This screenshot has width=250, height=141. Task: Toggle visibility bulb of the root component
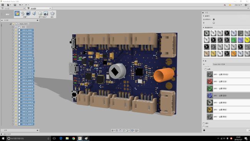coord(13,24)
